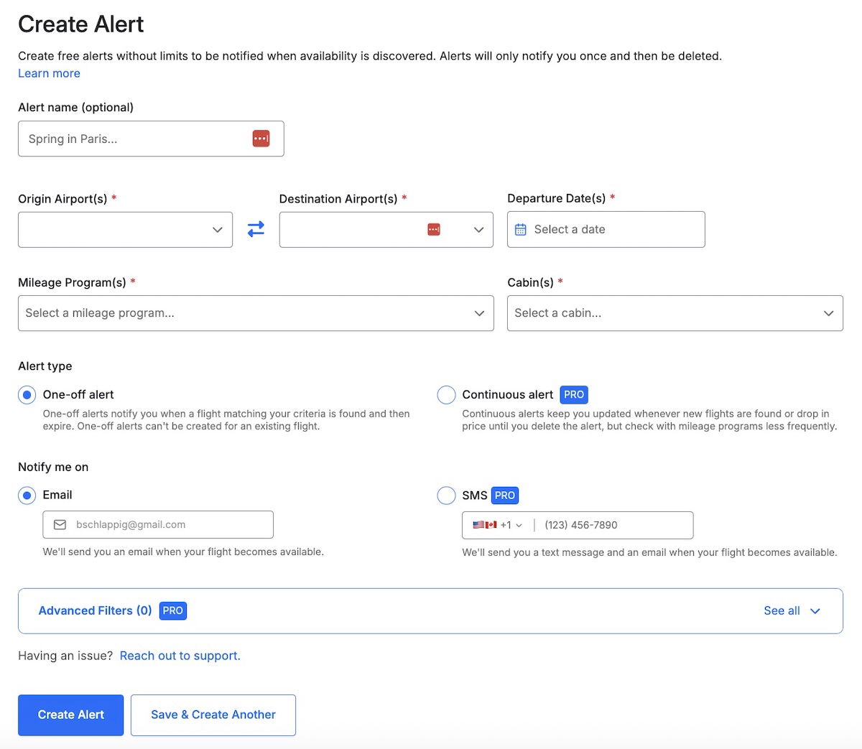Open the Mileage Program(s) dropdown
The width and height of the screenshot is (862, 749).
tap(256, 313)
